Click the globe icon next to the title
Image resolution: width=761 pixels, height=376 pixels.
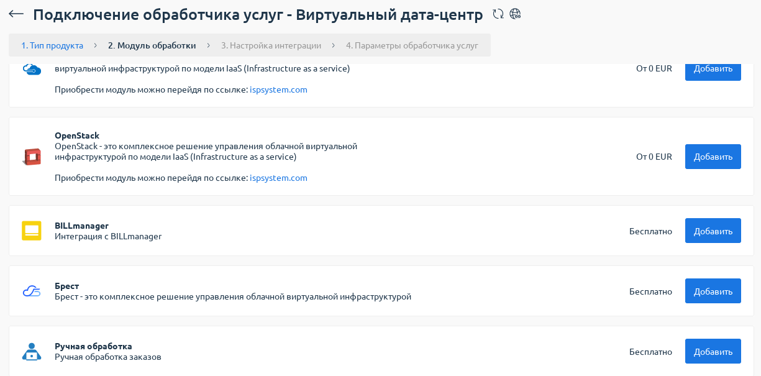[x=515, y=14]
